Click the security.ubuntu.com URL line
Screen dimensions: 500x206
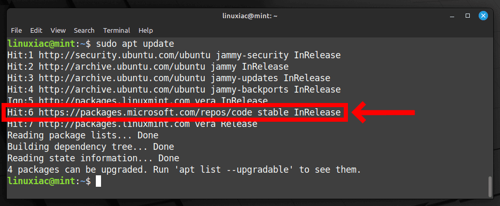point(174,55)
